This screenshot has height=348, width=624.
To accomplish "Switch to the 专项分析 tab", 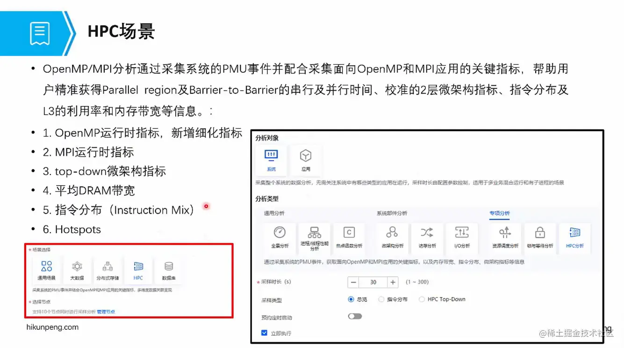I will (500, 213).
